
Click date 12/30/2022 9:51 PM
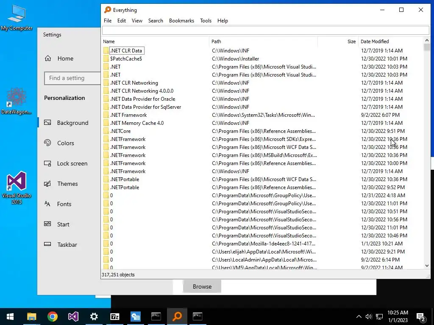[383, 131]
